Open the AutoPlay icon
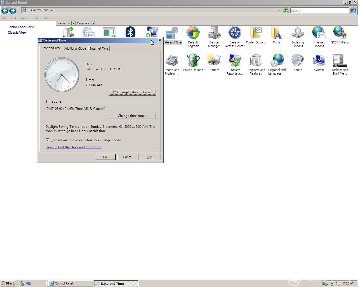 click(x=109, y=32)
